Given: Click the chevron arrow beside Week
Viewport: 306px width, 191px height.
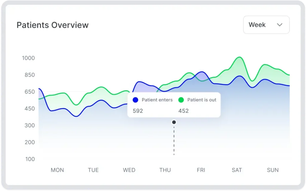Looking at the screenshot, I should tap(280, 25).
